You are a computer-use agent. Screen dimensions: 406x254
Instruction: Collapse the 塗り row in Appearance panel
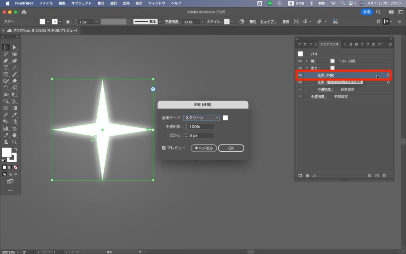pyautogui.click(x=306, y=68)
